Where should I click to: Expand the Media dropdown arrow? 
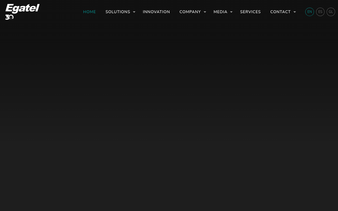(x=231, y=12)
